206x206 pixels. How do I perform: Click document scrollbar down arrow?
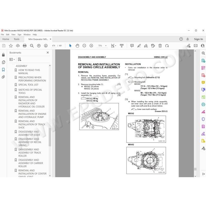pyautogui.click(x=195, y=176)
